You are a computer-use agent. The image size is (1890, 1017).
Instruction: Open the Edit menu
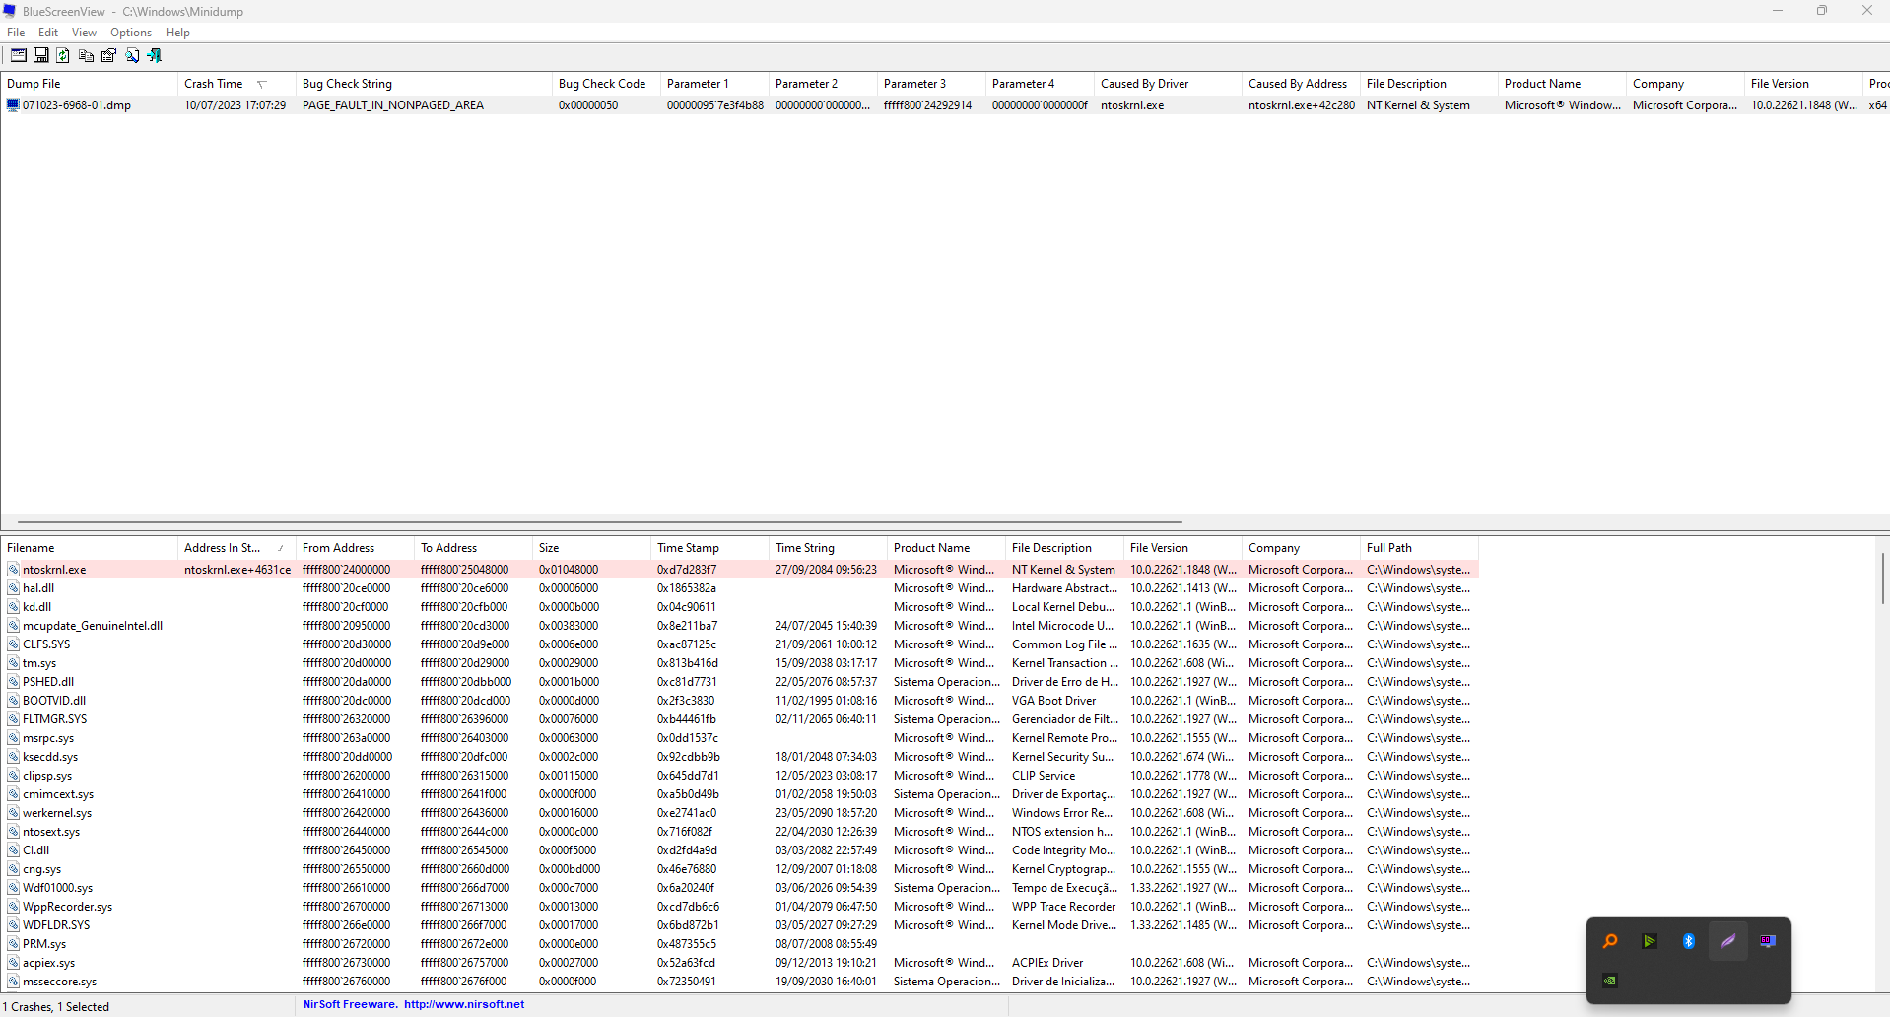click(x=48, y=33)
